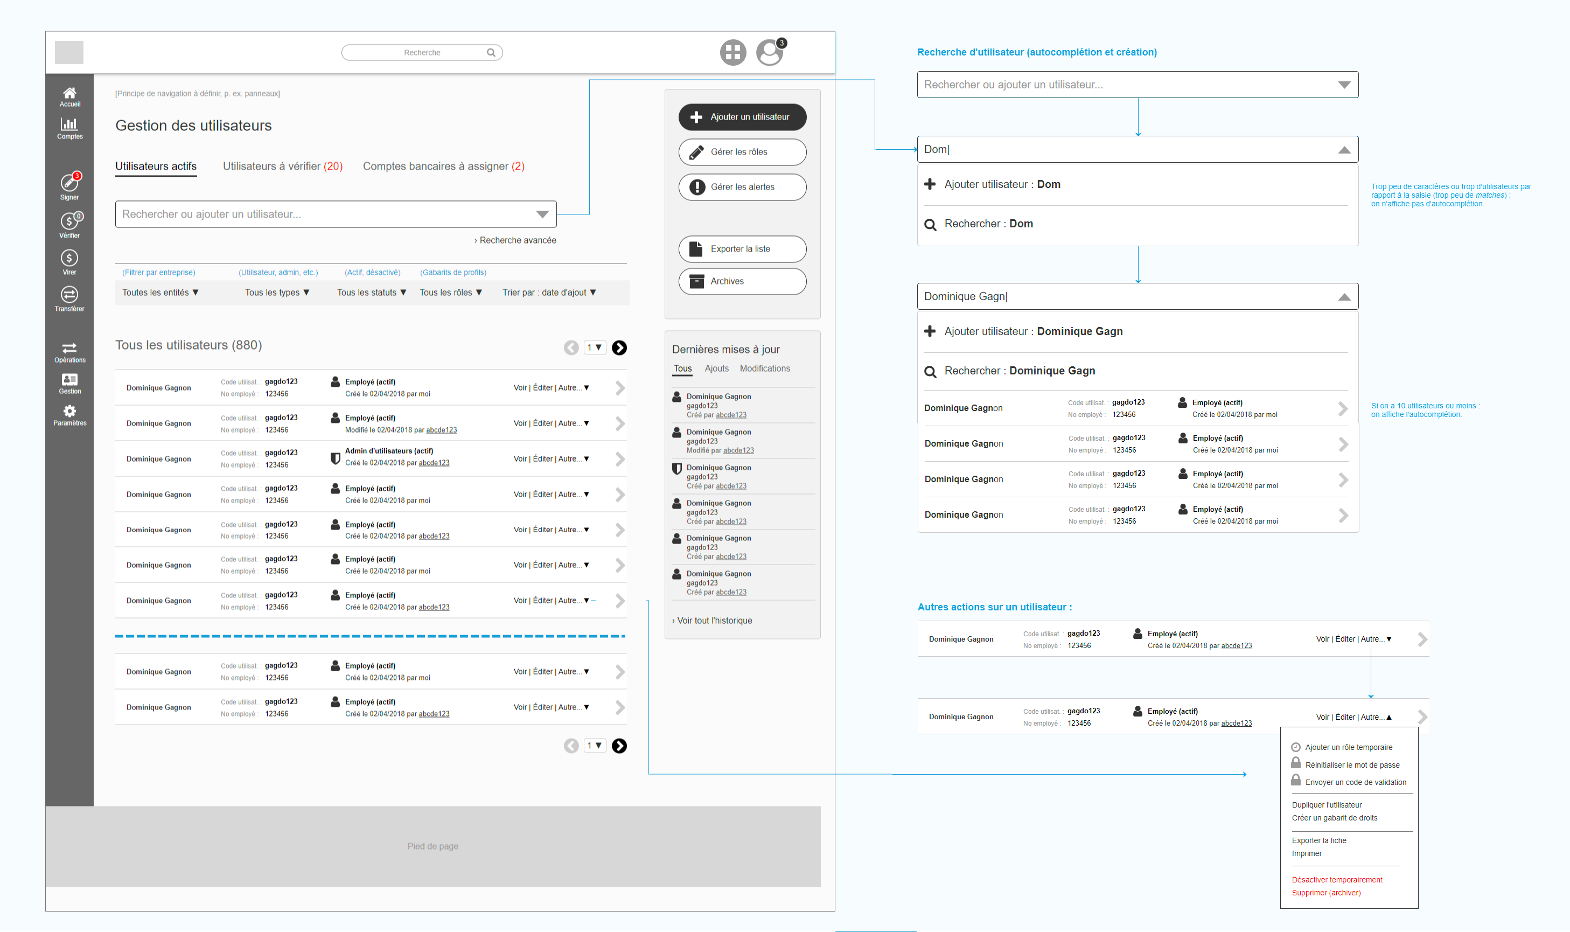Select the Modifications tab in updates panel
The height and width of the screenshot is (932, 1570).
click(x=765, y=368)
